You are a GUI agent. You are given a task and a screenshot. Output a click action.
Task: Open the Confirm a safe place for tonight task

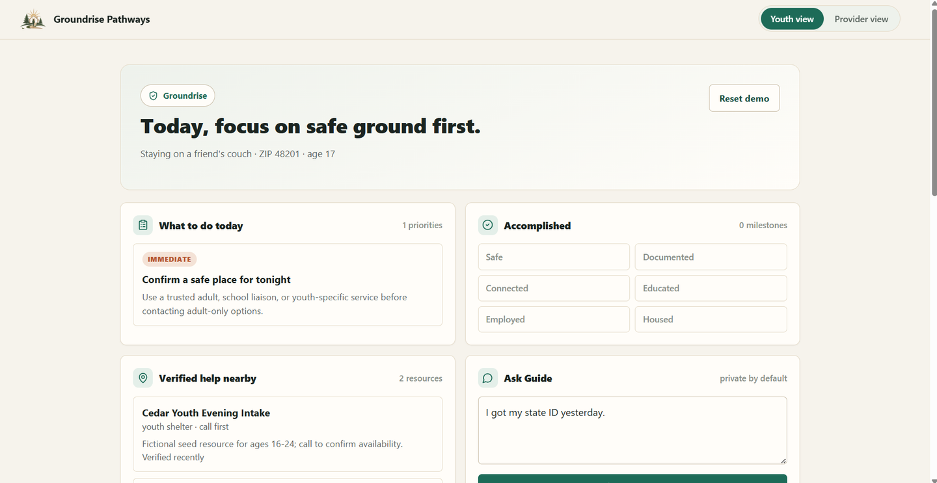[288, 285]
